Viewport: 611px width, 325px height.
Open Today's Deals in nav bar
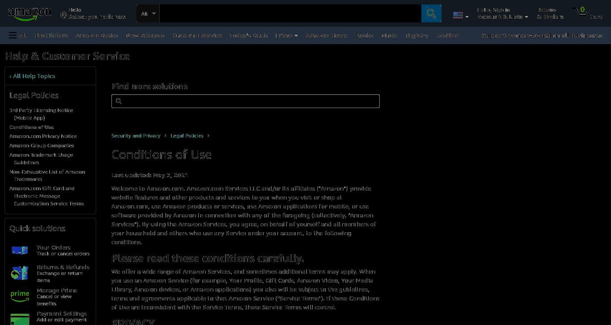pyautogui.click(x=249, y=35)
